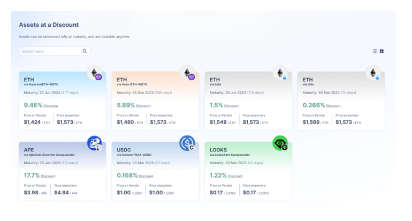Click the Assets at a Discount heading
Viewport: 412px width, 221px height.
[49, 25]
